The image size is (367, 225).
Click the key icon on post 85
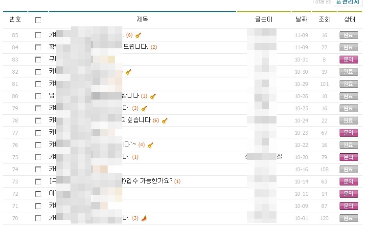coord(138,35)
